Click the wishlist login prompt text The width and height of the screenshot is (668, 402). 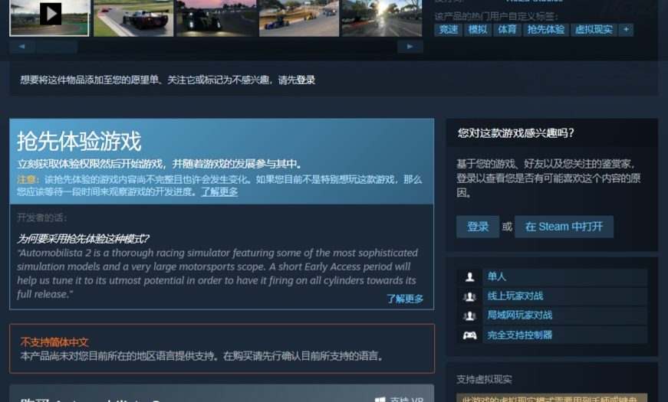[168, 80]
